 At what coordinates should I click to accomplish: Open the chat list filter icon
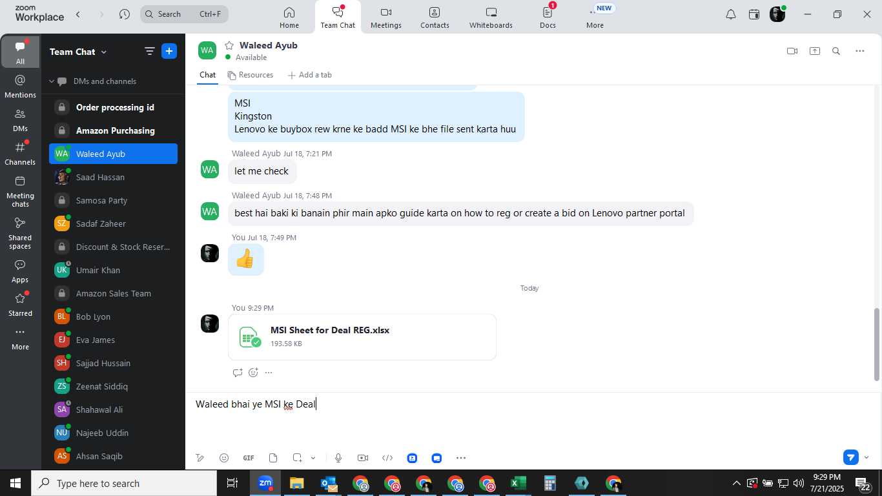pos(149,52)
